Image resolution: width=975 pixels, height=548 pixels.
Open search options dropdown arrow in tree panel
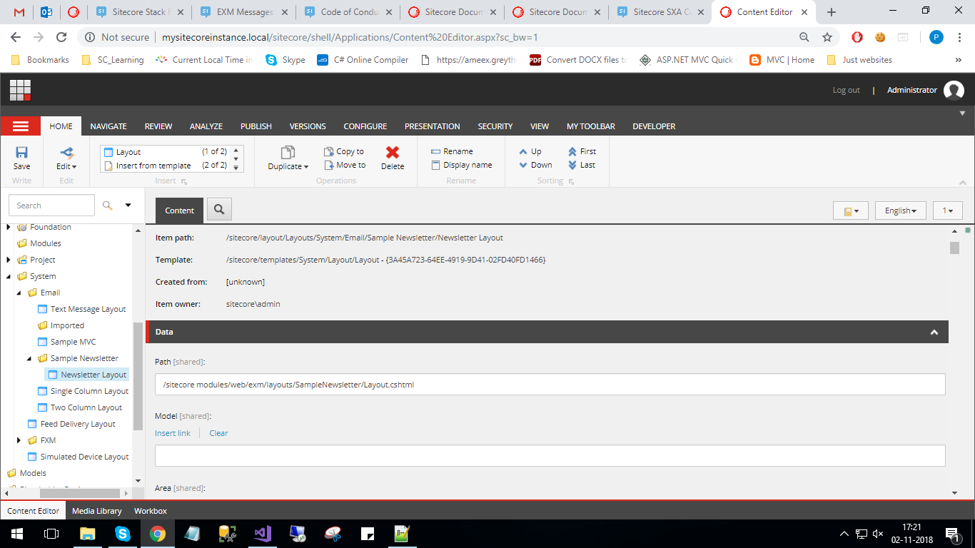[128, 205]
